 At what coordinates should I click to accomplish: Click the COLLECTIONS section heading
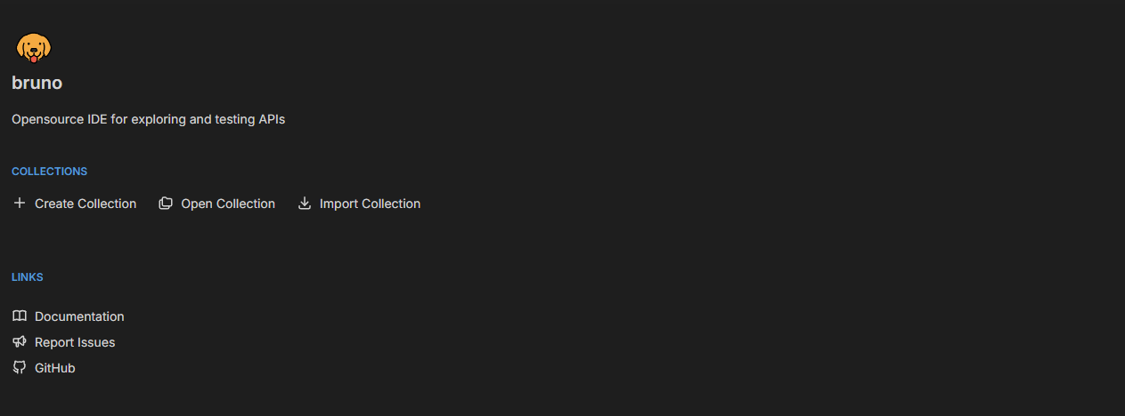tap(49, 172)
